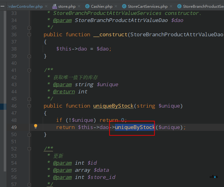Close the OrderController.php tab
Image resolution: width=224 pixels, height=187 pixels.
[46, 6]
